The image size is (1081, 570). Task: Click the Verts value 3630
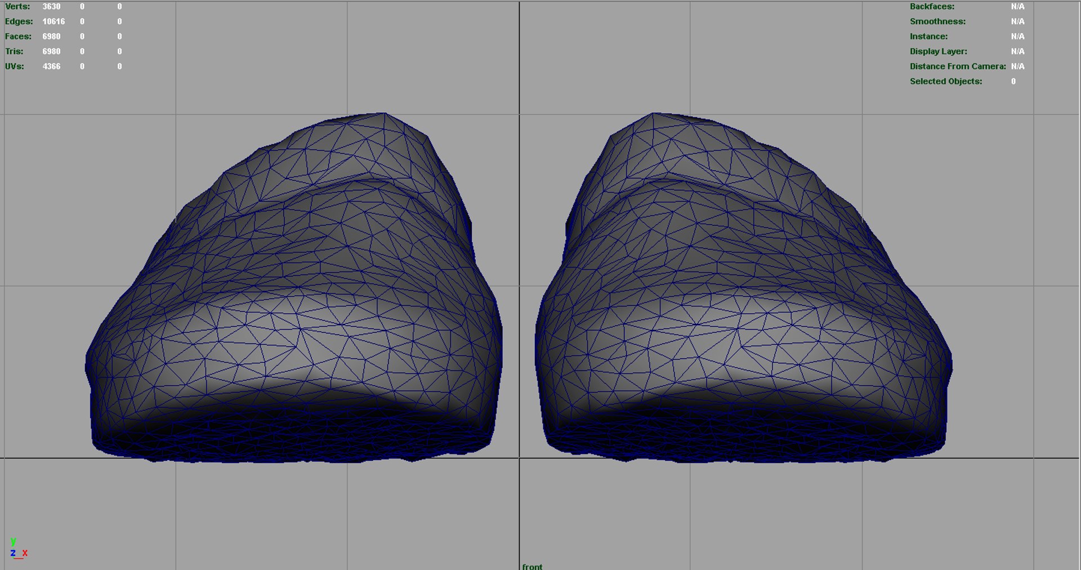(51, 7)
